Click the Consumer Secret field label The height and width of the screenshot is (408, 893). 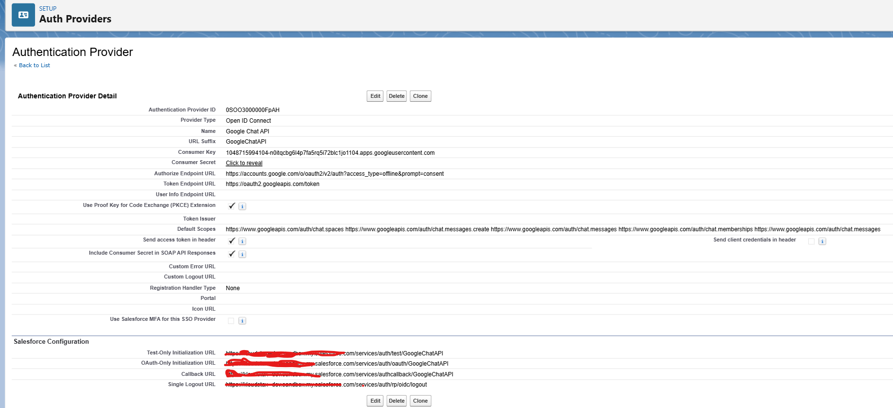[x=193, y=163]
